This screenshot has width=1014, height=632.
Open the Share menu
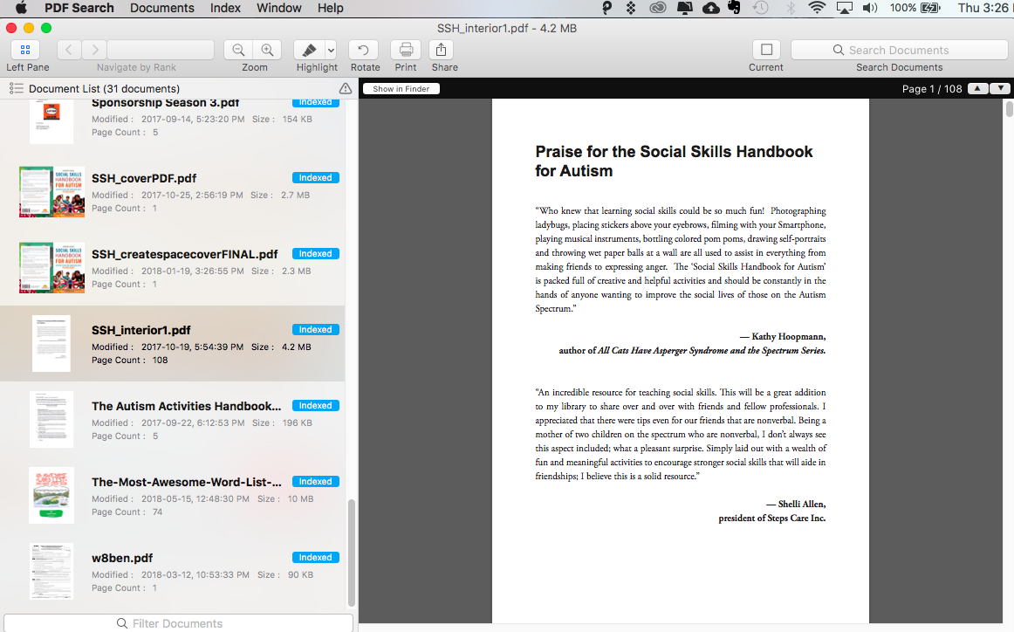[x=441, y=50]
